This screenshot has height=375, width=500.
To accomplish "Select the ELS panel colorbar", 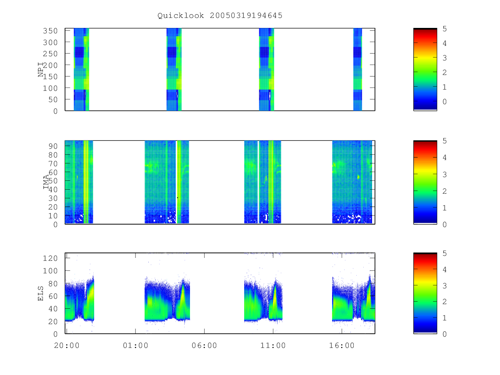I will click(425, 293).
